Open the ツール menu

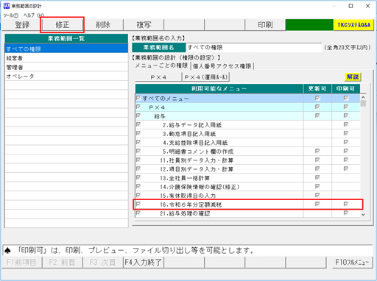(x=11, y=15)
